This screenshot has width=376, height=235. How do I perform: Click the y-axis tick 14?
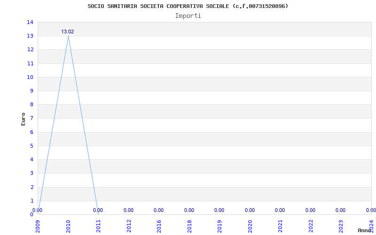(x=30, y=22)
